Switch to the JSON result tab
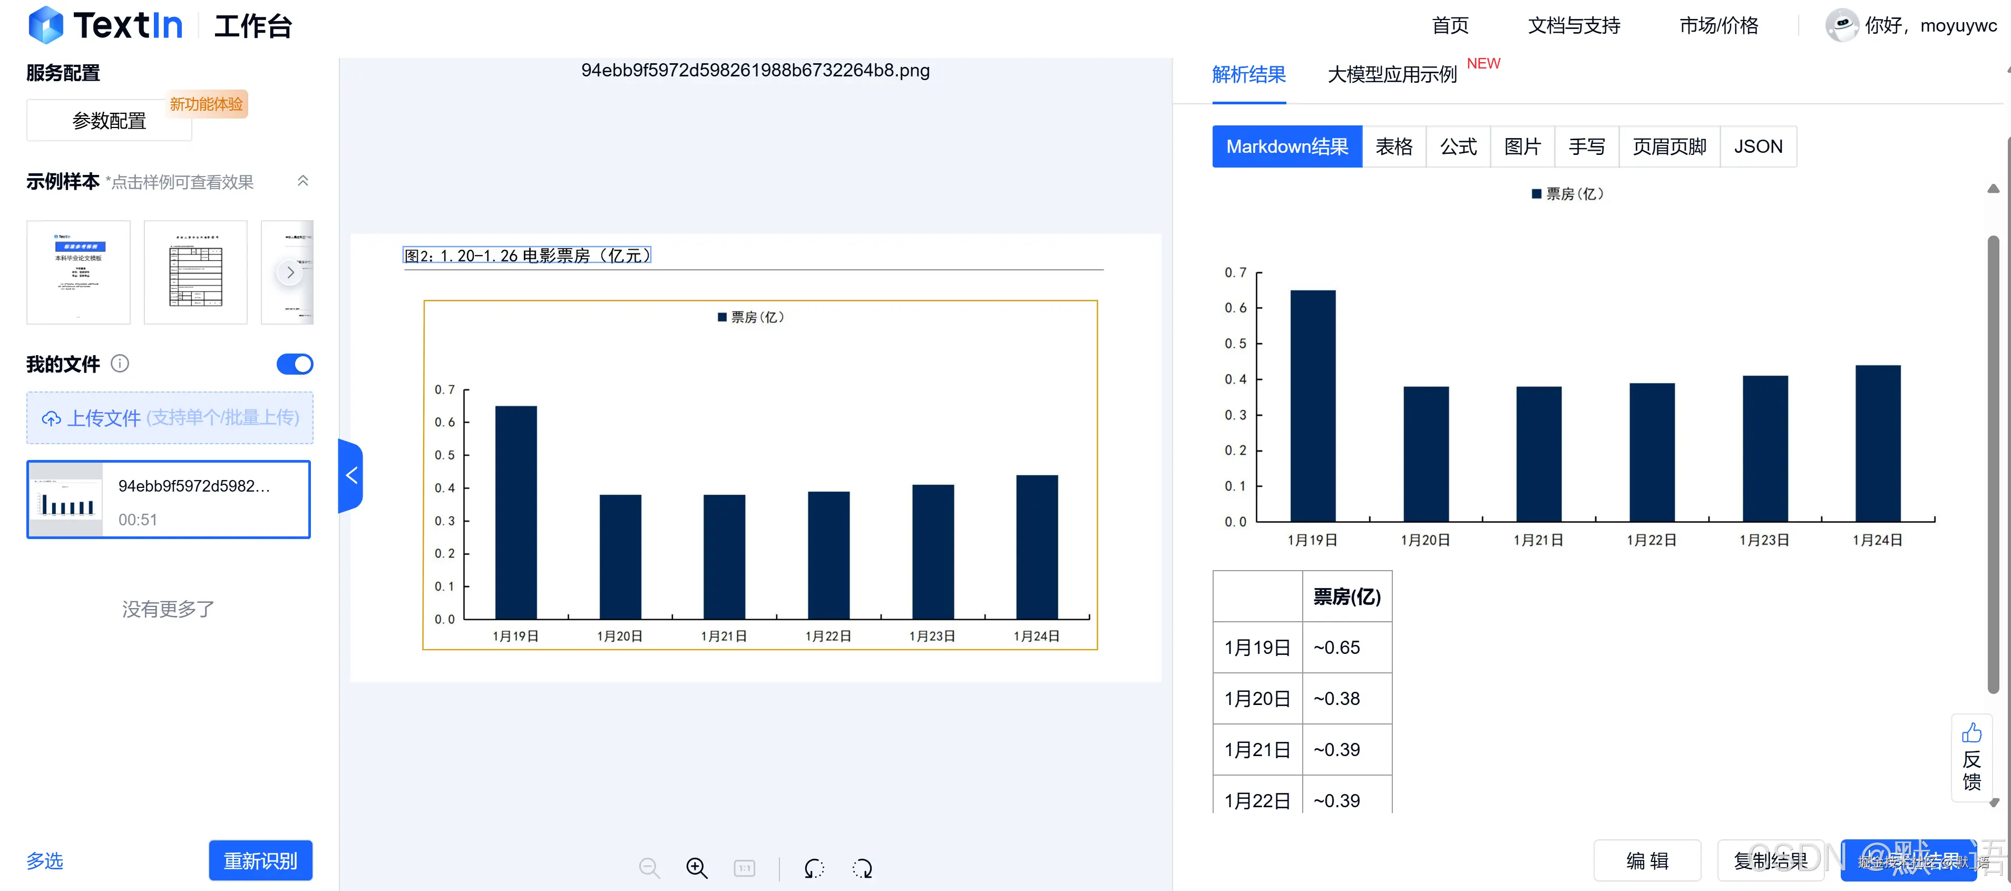The image size is (2011, 891). (x=1758, y=146)
